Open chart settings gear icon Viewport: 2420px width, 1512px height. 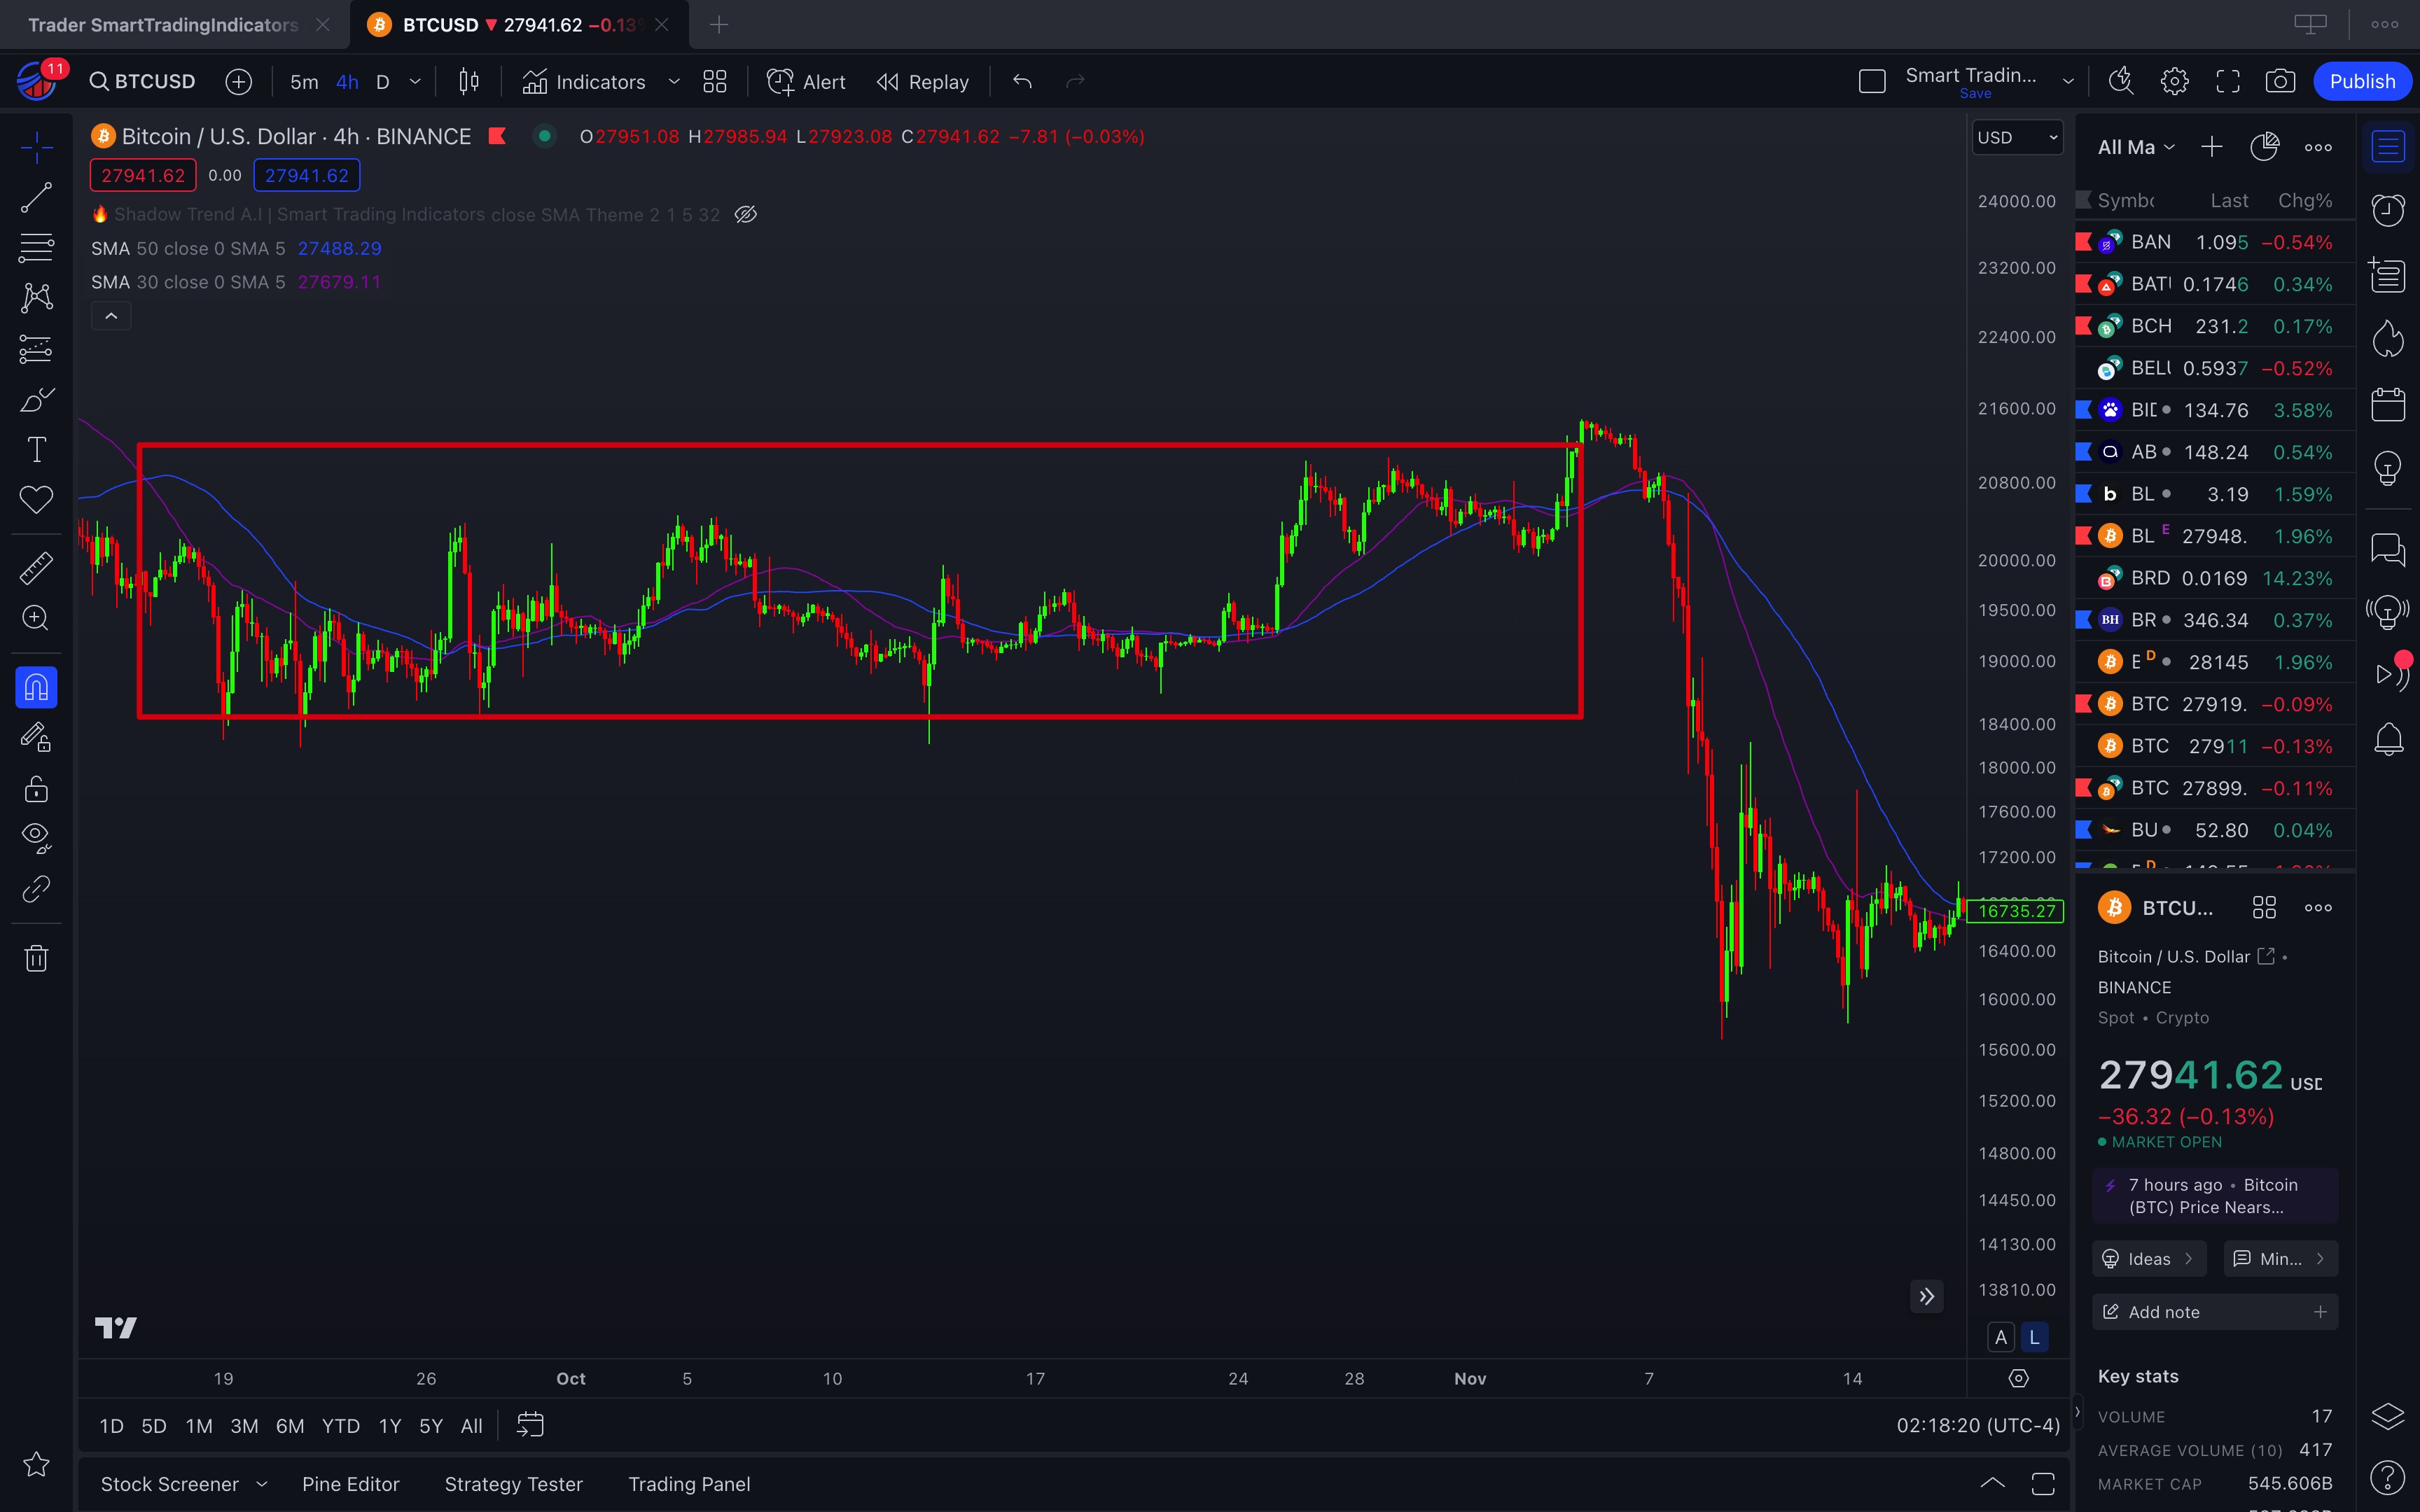tap(2174, 82)
